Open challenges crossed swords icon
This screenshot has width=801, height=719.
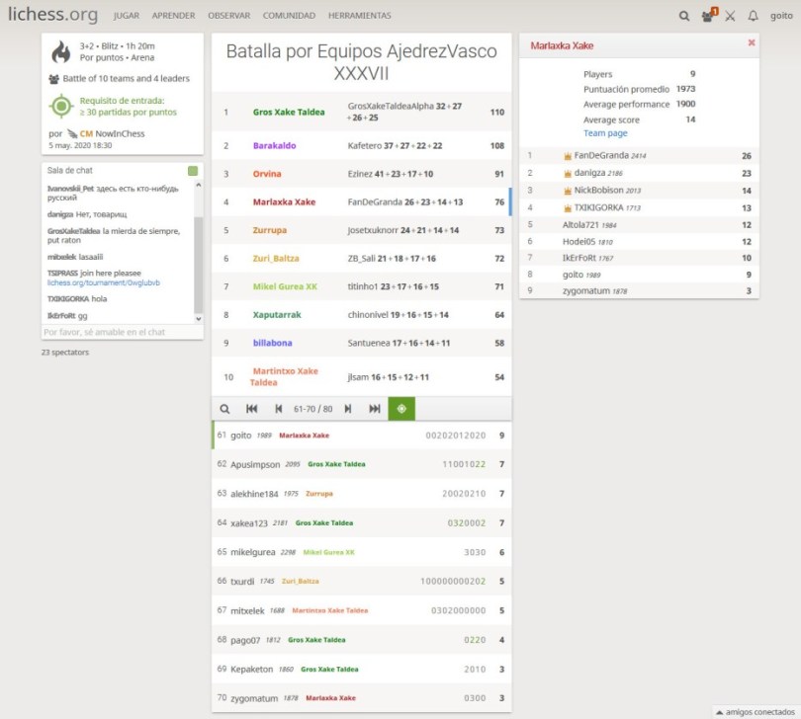[x=730, y=16]
